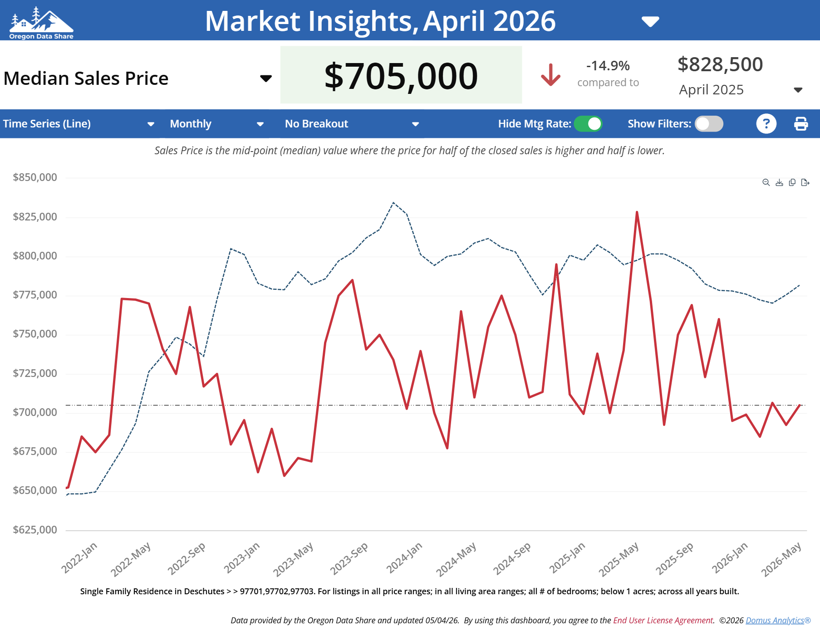820x631 pixels.
Task: Click the $705,000 median price value box
Action: [x=401, y=75]
